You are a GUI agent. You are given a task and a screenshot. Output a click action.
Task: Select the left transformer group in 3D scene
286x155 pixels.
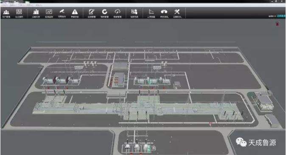(x=61, y=80)
